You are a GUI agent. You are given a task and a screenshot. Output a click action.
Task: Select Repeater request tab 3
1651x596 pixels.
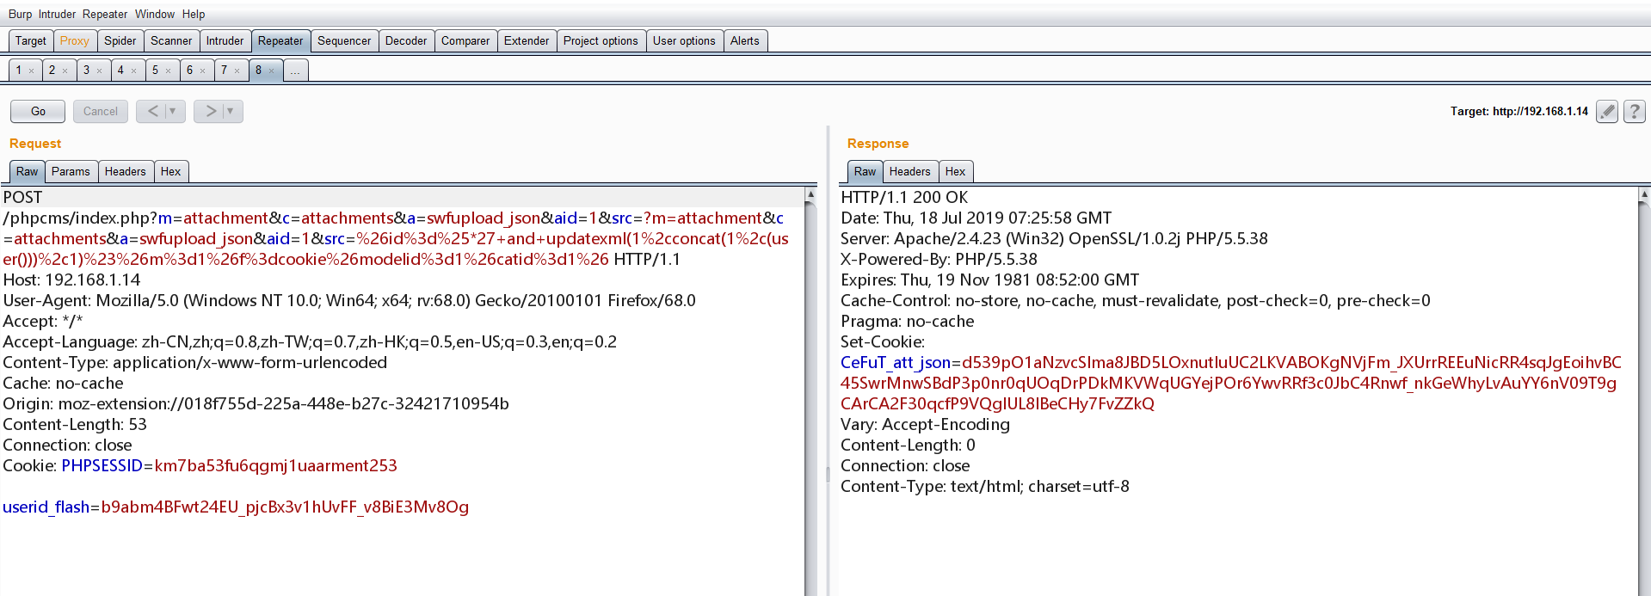pos(87,71)
